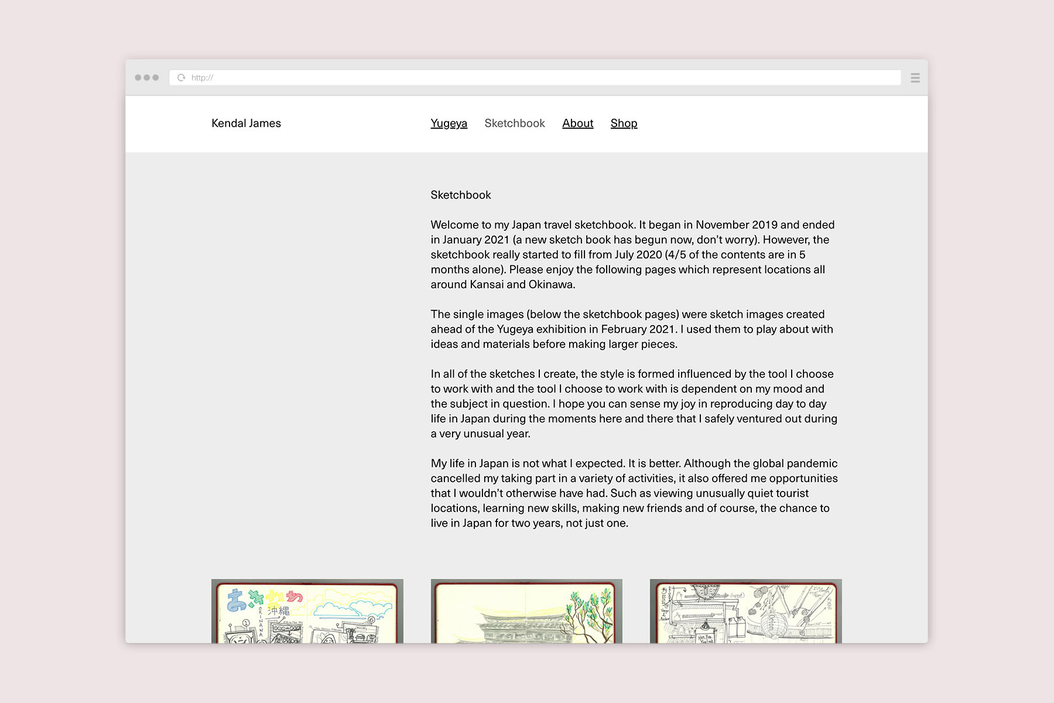Go to the About page
Screen dimensions: 1054x703
pyautogui.click(x=577, y=123)
